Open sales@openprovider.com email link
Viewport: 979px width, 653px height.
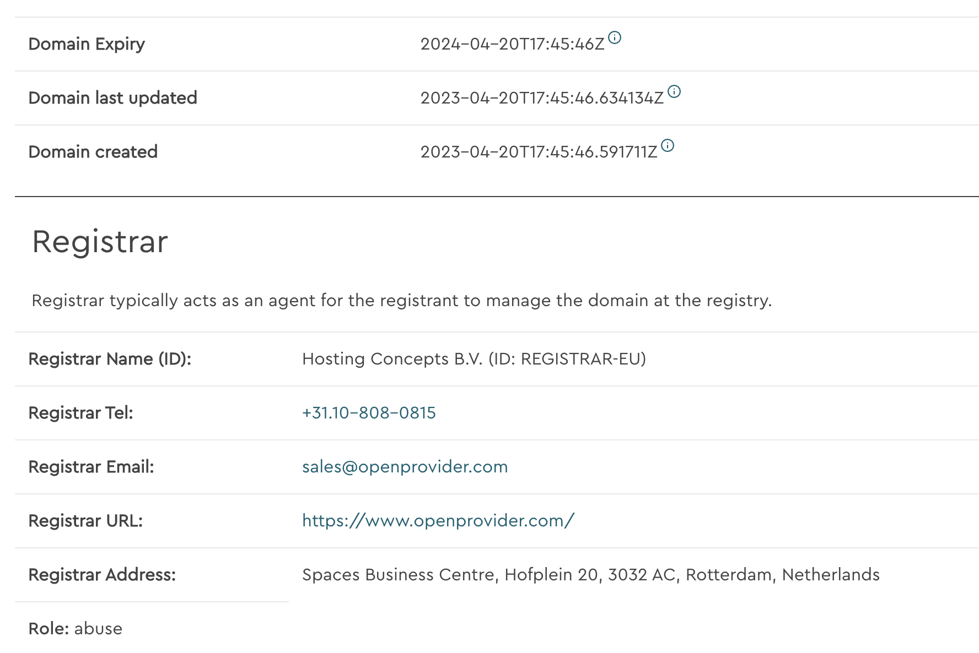click(405, 467)
